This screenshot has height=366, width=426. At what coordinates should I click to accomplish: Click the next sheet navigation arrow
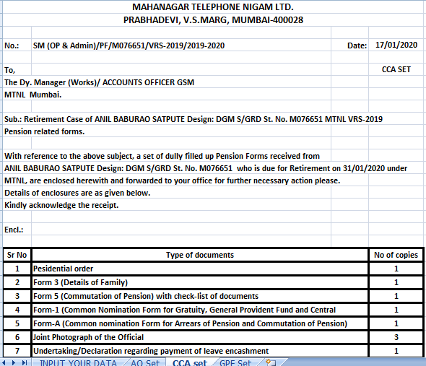coord(14,362)
